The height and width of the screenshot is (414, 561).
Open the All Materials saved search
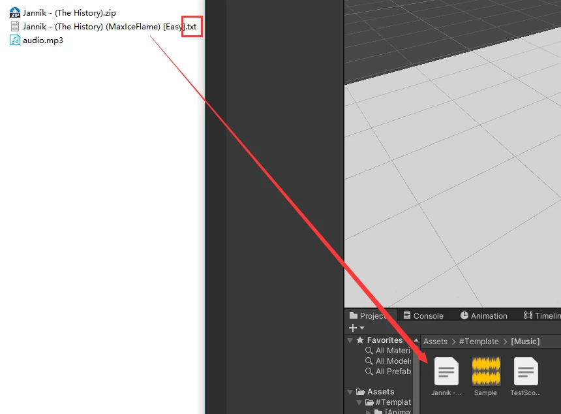[392, 351]
